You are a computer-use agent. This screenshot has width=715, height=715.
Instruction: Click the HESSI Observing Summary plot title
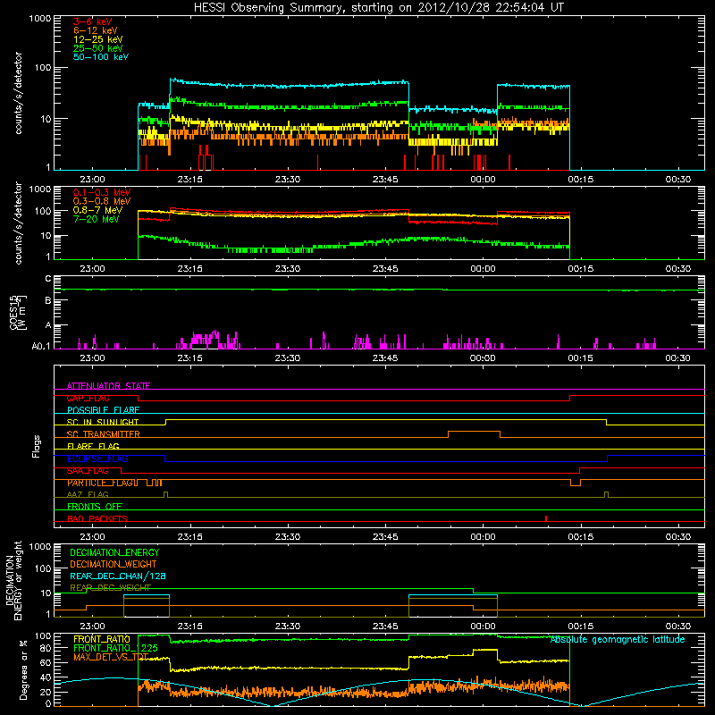[x=378, y=8]
